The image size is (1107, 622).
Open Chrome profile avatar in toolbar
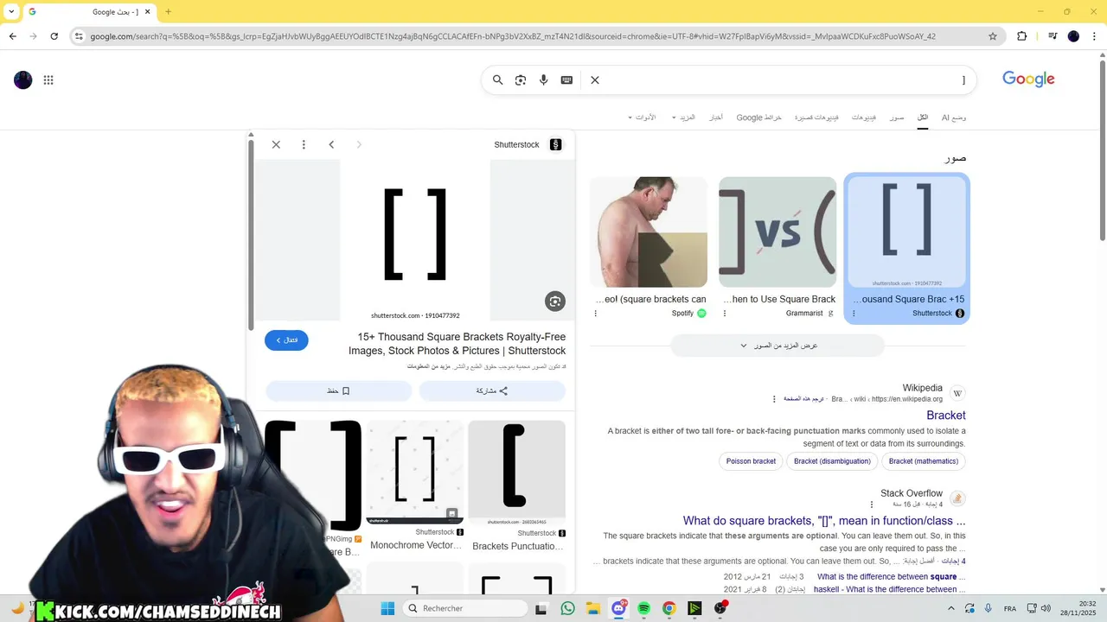pos(1073,36)
